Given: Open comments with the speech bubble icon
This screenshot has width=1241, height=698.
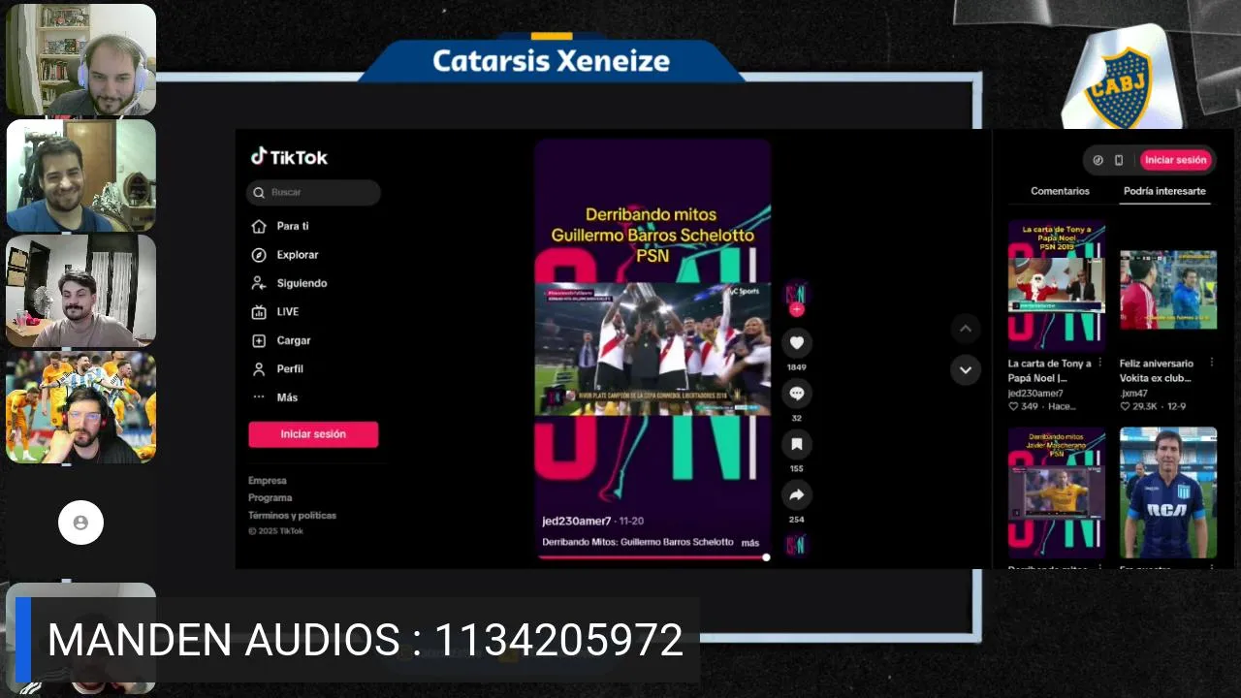Looking at the screenshot, I should click(797, 394).
